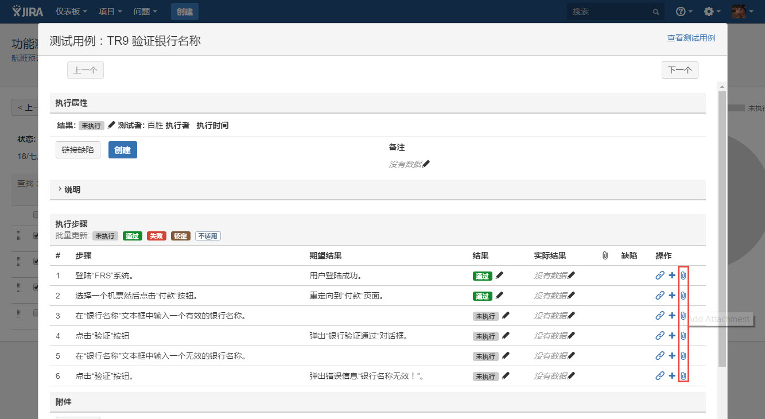Add attachment to step 1

683,276
